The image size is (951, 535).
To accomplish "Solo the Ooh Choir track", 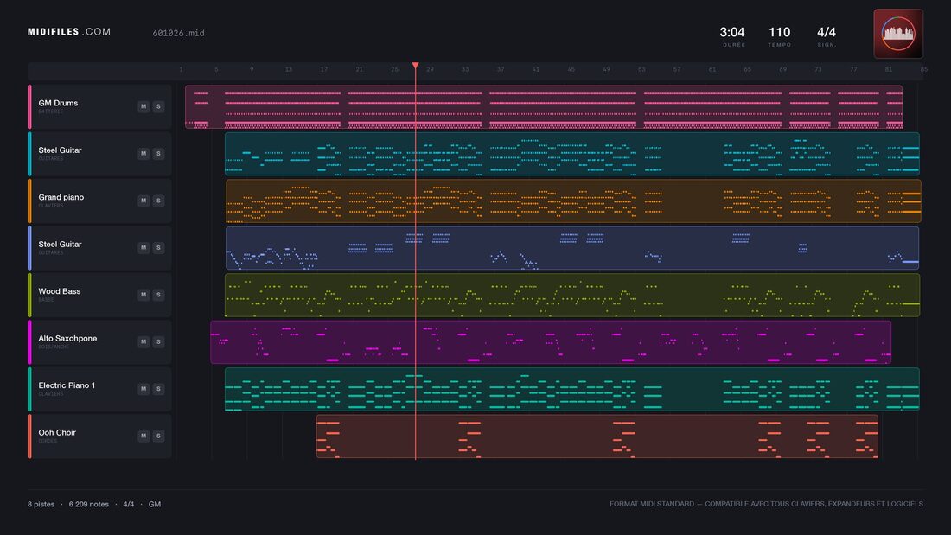I will (x=158, y=436).
